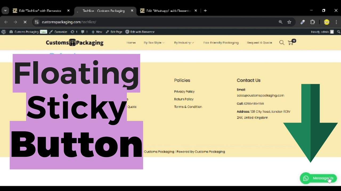Switch to Edit "Techlice" with Elementor tab
341x191 pixels.
click(37, 11)
